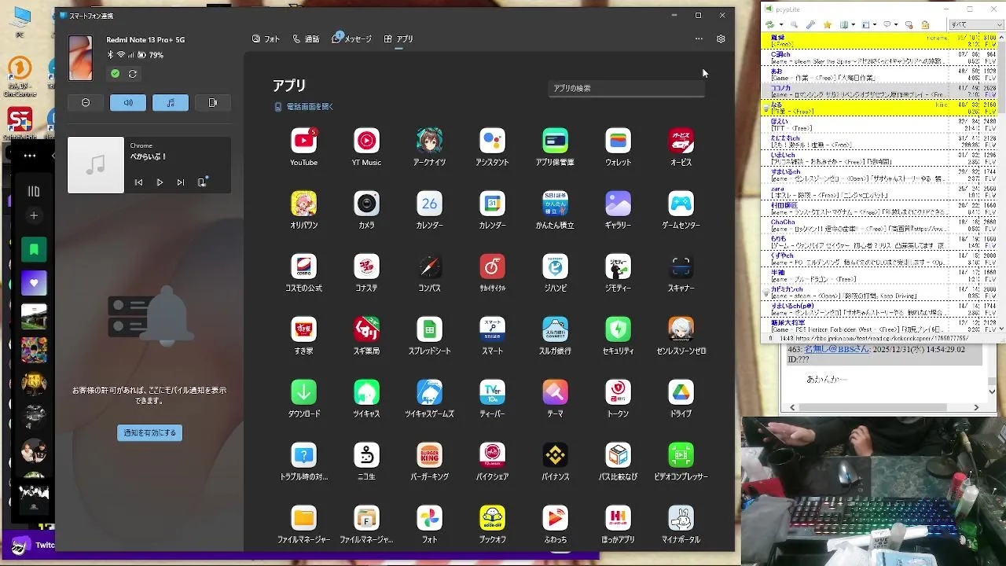Open the メッセージ tab

click(351, 39)
